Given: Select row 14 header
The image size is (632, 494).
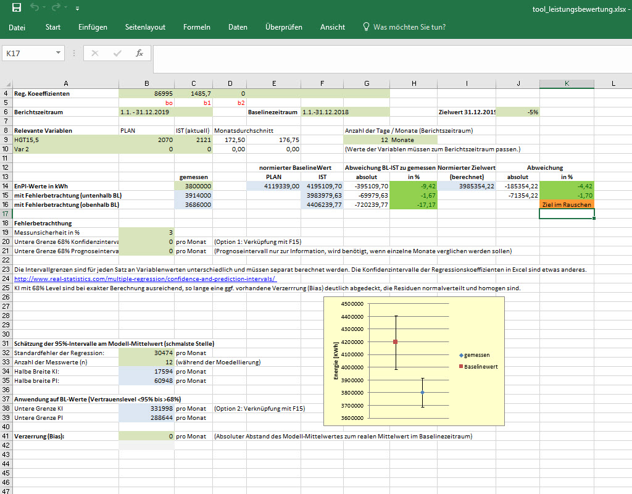Looking at the screenshot, I should (x=6, y=186).
